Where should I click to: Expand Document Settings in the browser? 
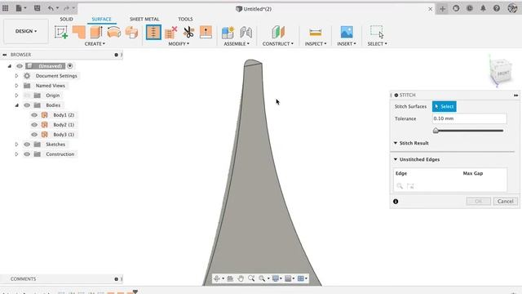16,76
